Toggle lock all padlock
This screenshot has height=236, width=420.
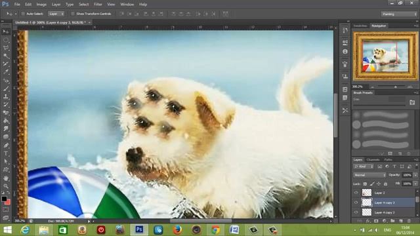pos(385,184)
